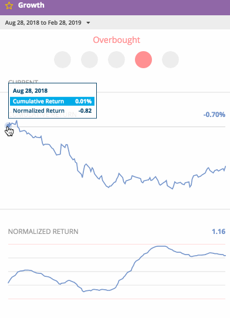The height and width of the screenshot is (318, 230).
Task: Select the first gray indicator circle
Action: pos(62,59)
